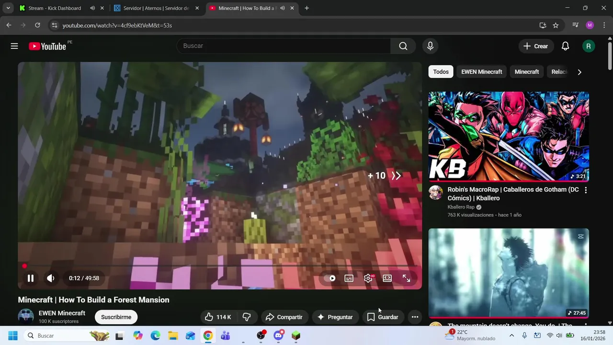Open weather widget 22°C
Viewport: 613px width, 345px height.
pyautogui.click(x=470, y=335)
